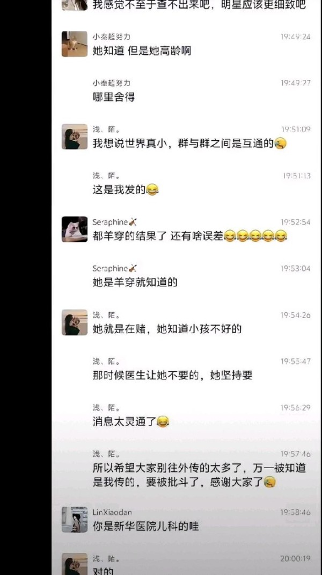Tap Seraphine's avatar next to 都羊穿的结果了

[75, 229]
